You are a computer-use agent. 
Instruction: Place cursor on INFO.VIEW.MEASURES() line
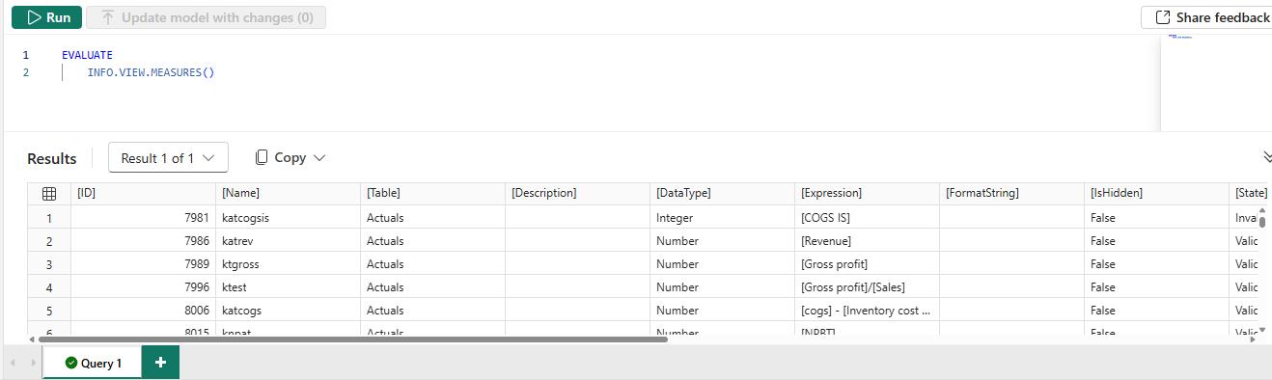(x=151, y=72)
